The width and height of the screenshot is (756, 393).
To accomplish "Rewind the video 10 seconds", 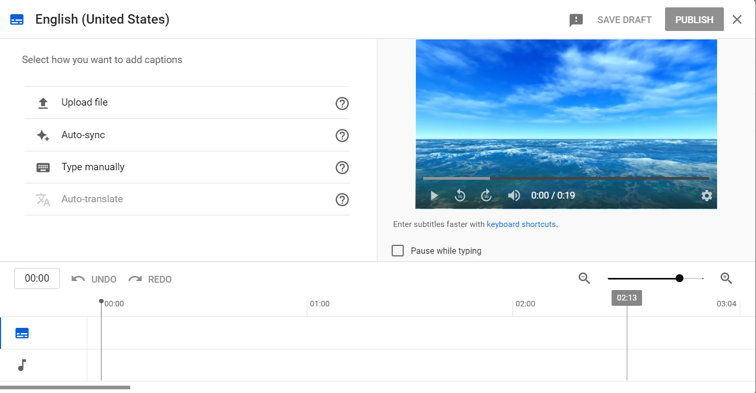I will tap(460, 195).
